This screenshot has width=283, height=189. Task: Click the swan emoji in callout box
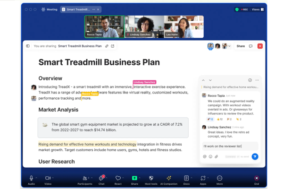pos(45,125)
